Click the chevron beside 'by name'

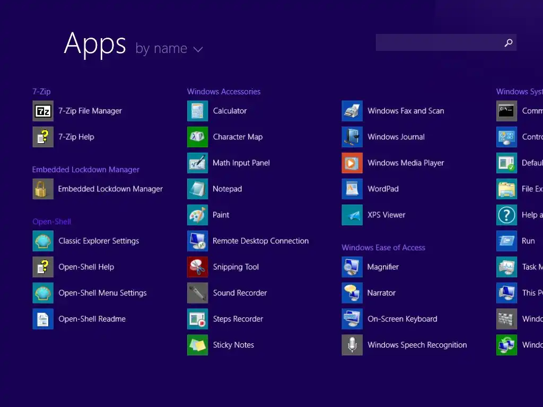pos(198,49)
